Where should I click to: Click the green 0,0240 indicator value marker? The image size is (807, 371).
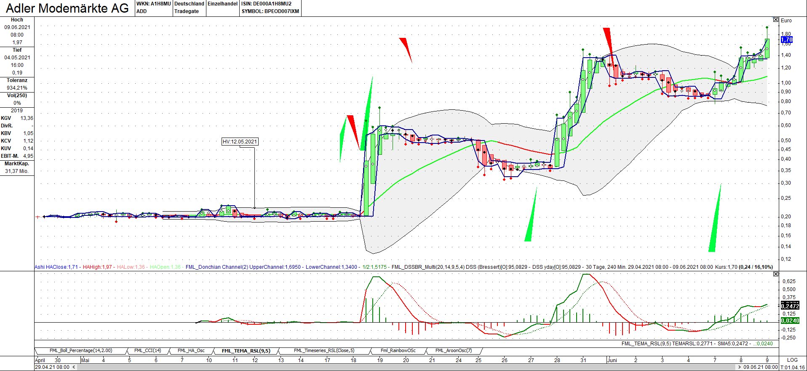point(790,321)
